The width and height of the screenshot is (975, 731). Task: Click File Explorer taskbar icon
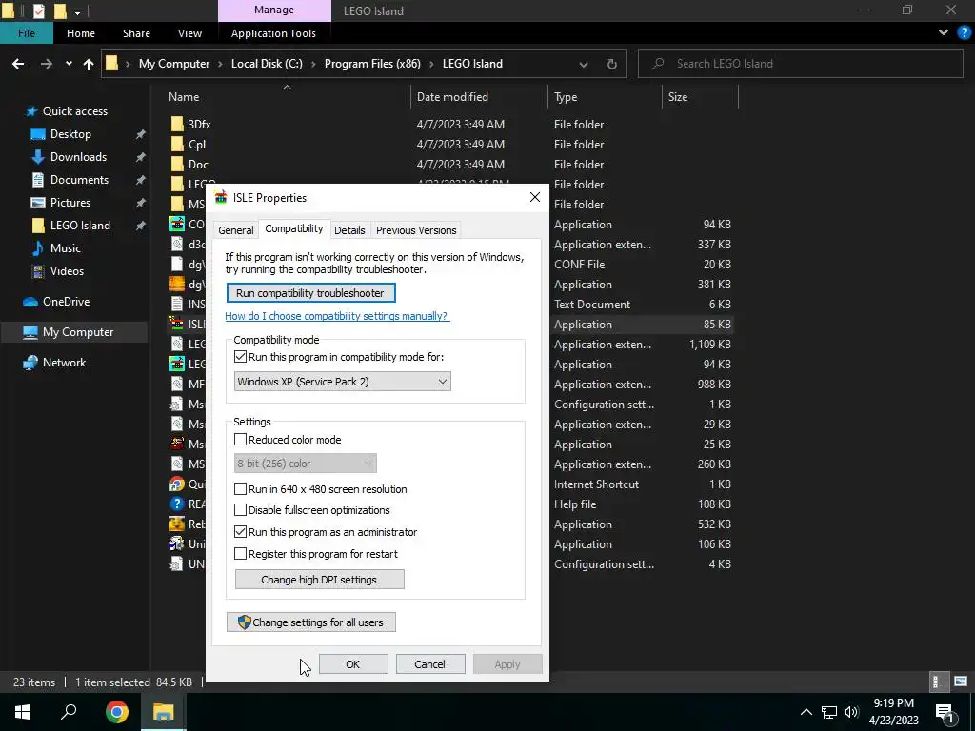point(163,712)
